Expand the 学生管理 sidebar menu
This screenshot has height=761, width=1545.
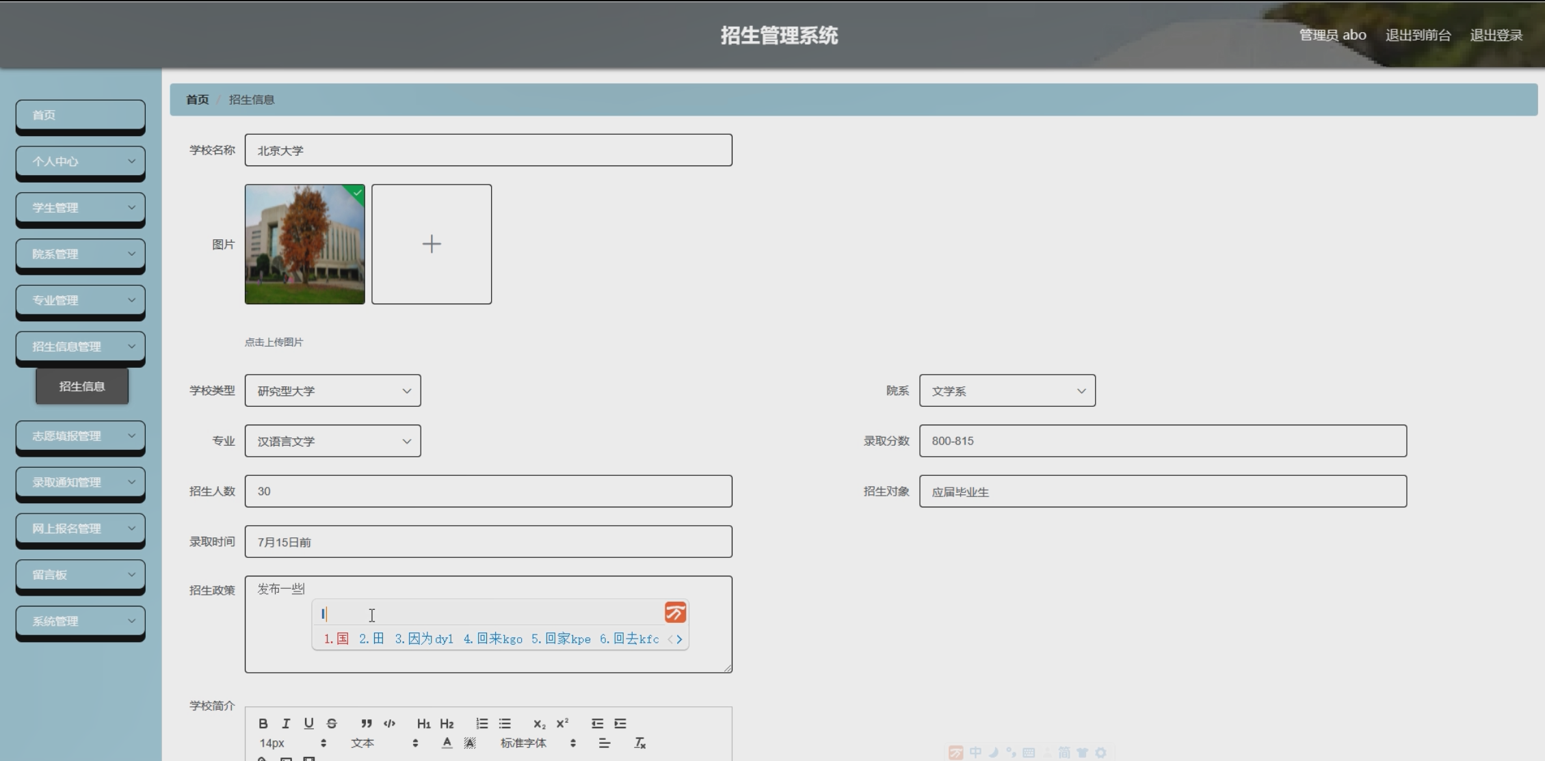tap(80, 207)
